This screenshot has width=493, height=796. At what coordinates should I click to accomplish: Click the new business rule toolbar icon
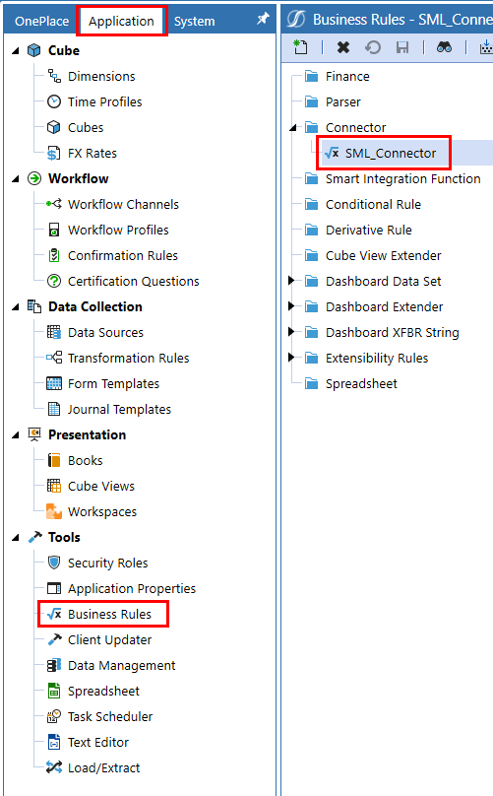coord(300,47)
